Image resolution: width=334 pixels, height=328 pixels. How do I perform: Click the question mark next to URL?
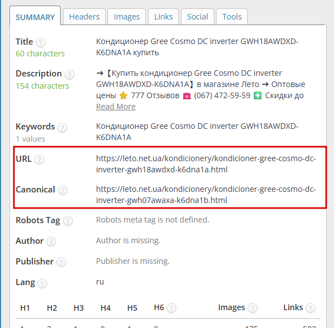(x=40, y=160)
